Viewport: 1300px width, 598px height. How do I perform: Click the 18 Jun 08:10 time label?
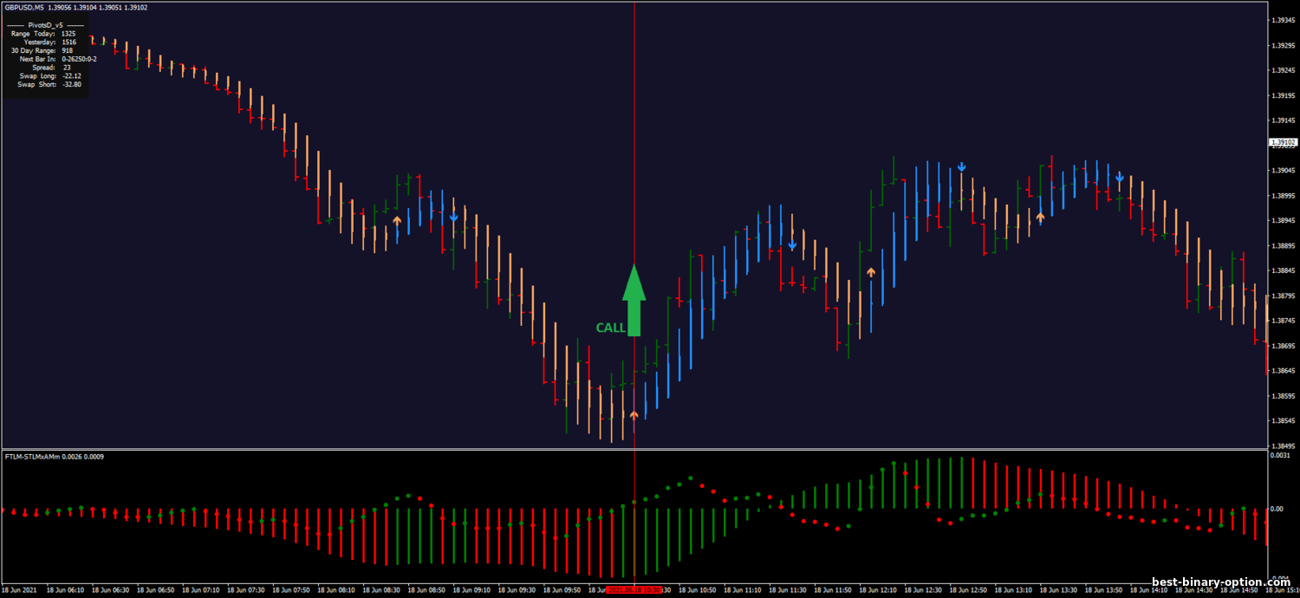point(336,589)
